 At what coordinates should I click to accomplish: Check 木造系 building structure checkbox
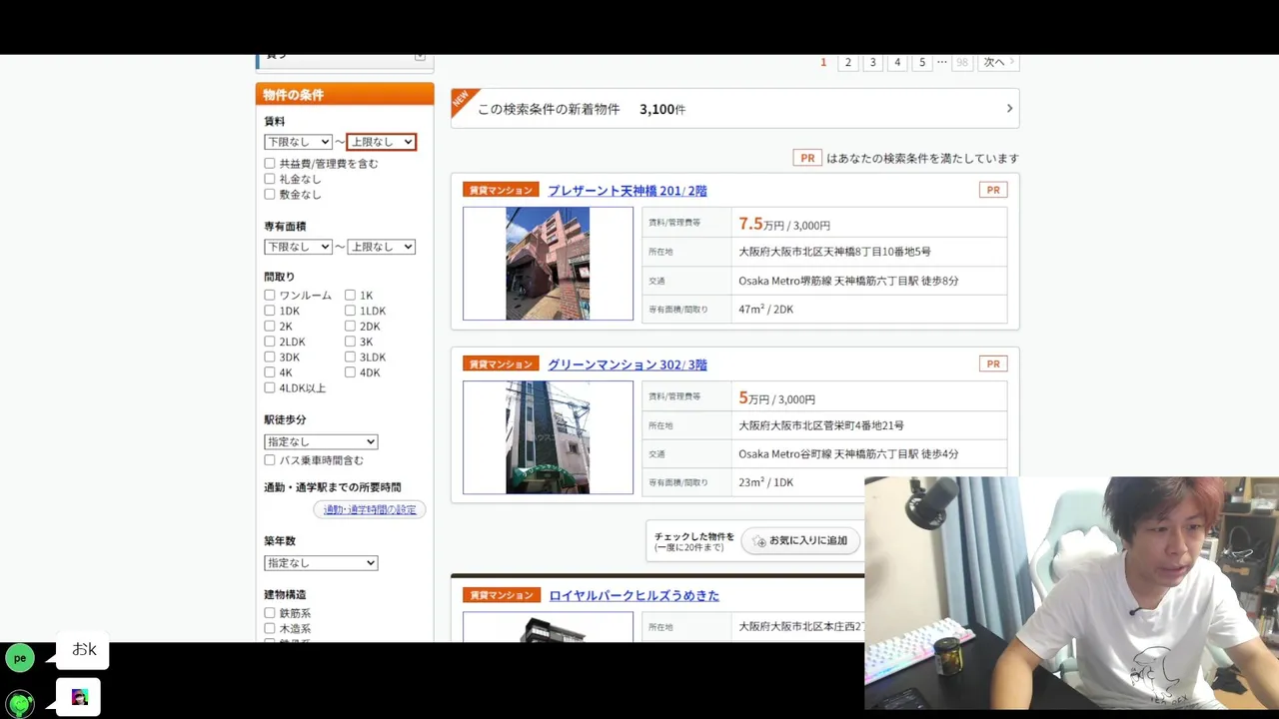(270, 629)
